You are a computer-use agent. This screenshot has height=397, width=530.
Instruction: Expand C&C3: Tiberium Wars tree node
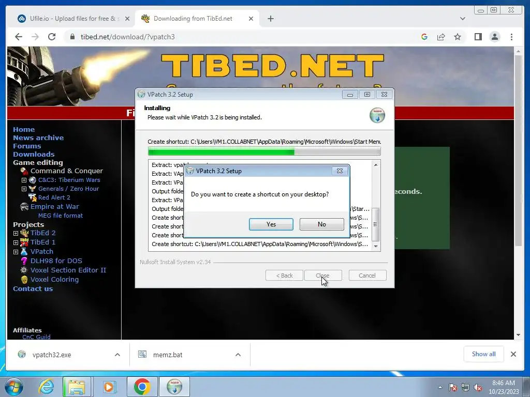click(24, 180)
